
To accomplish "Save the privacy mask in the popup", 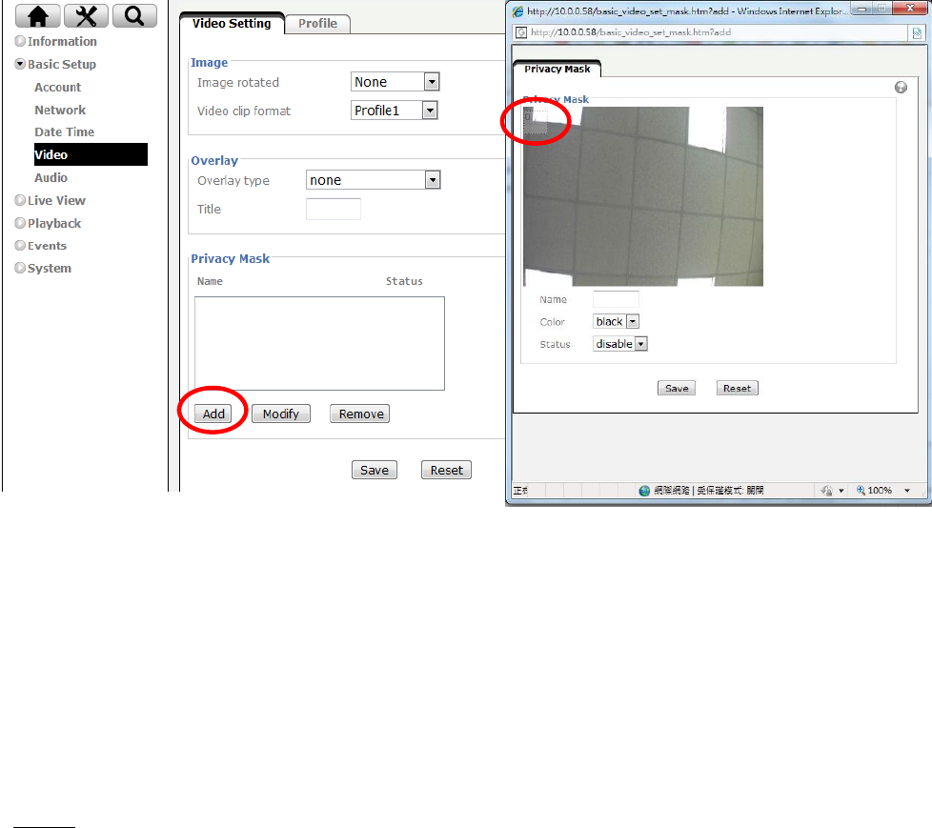I will [677, 388].
